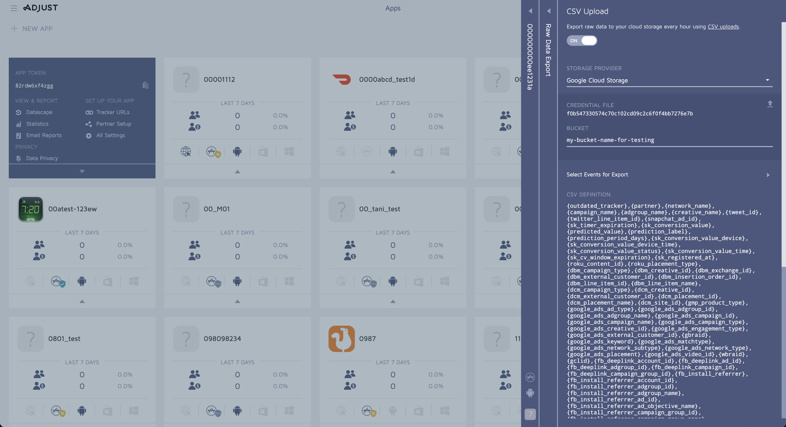Click iOS App Store icon on 00atest-123ew card
The image size is (786, 427).
coord(57,281)
